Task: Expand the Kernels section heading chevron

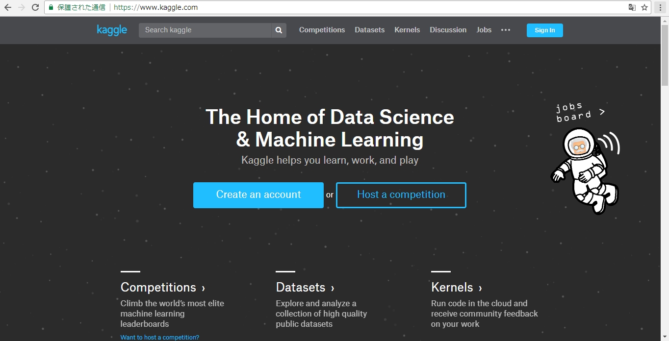Action: (x=480, y=288)
